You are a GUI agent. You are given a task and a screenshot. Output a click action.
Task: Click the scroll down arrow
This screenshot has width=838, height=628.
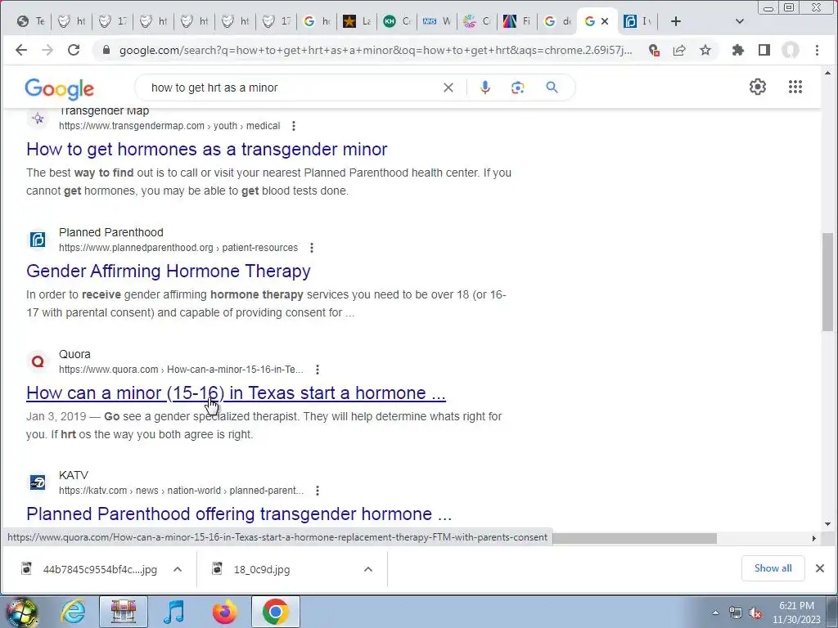[828, 524]
